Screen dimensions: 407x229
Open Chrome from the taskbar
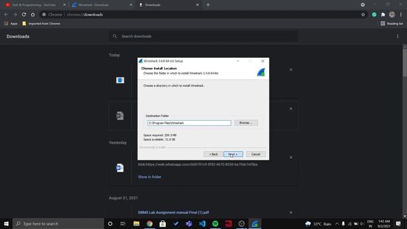tap(149, 223)
